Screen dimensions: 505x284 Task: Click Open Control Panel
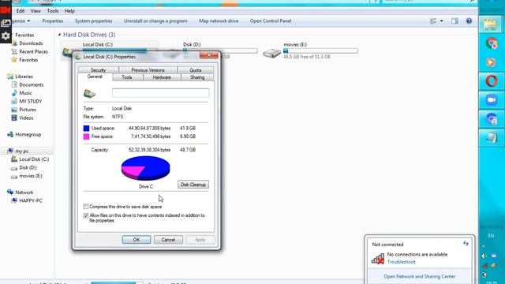(271, 21)
